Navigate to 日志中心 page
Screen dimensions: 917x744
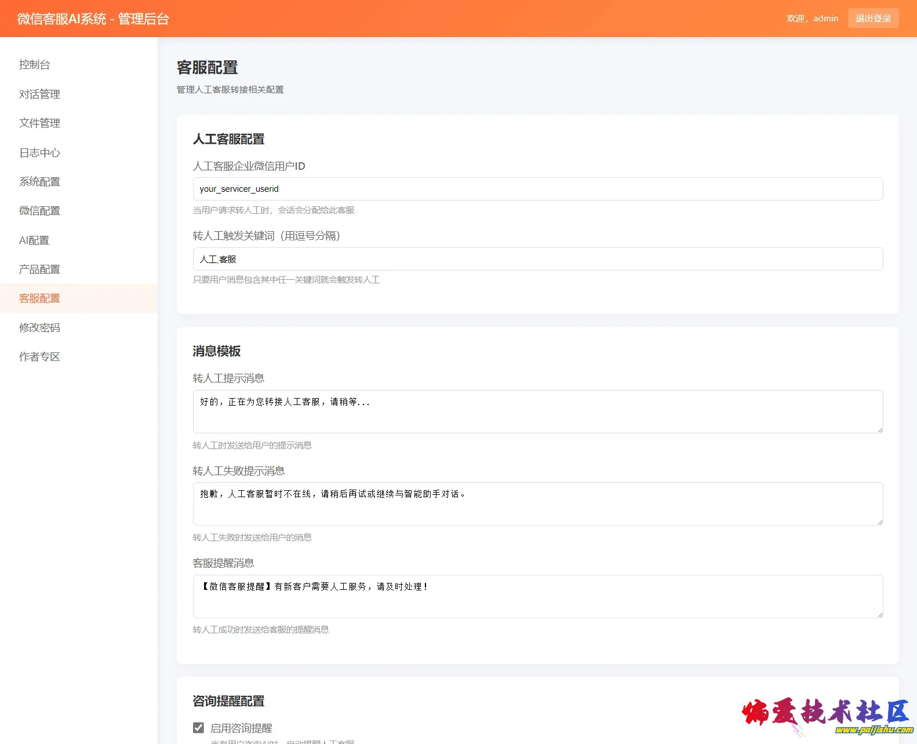coord(39,152)
